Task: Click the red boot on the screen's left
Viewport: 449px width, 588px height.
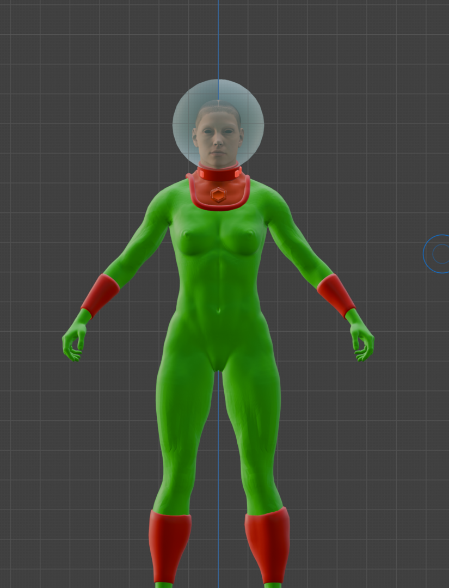Action: (x=169, y=547)
